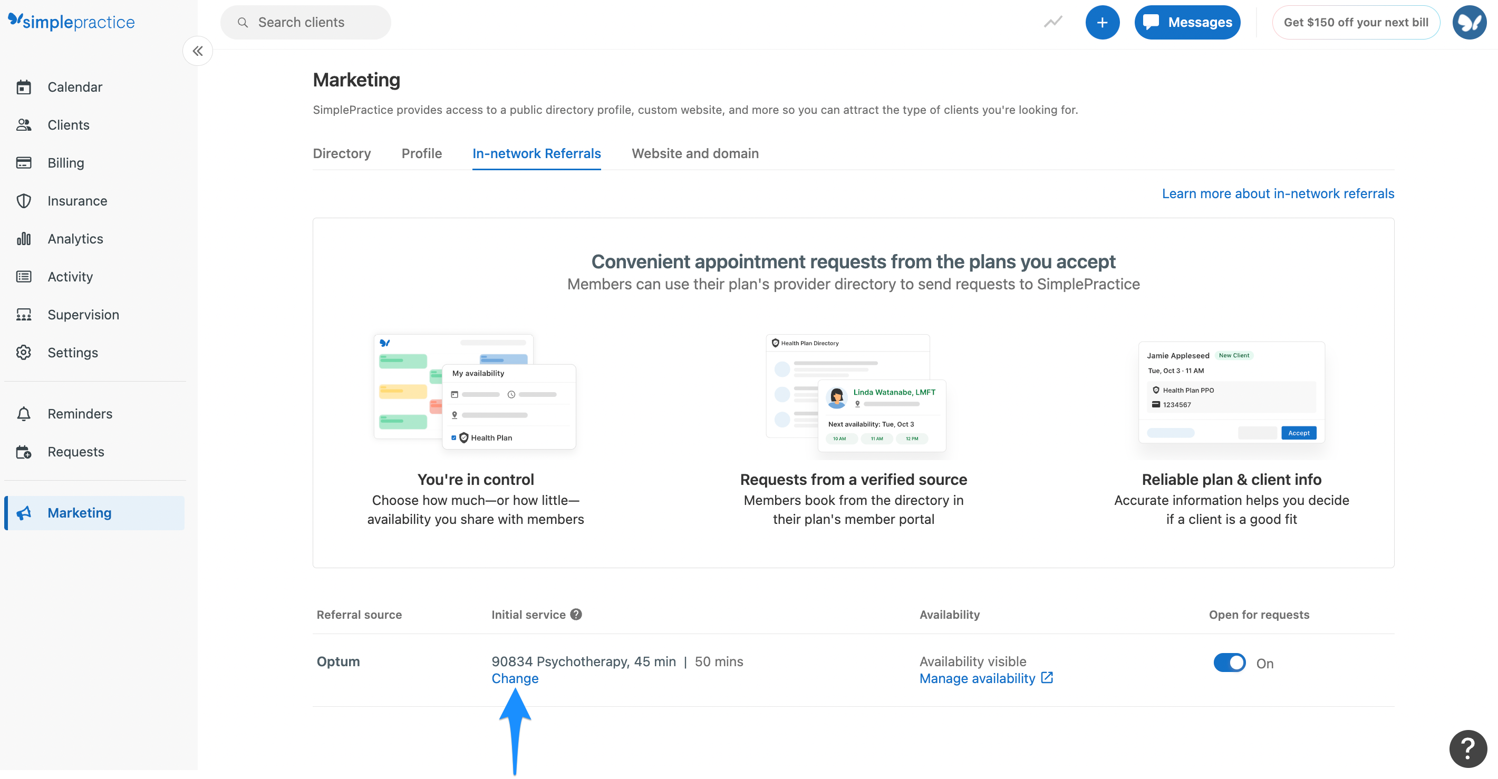Open the Analytics bar chart icon
This screenshot has width=1498, height=779.
point(24,239)
